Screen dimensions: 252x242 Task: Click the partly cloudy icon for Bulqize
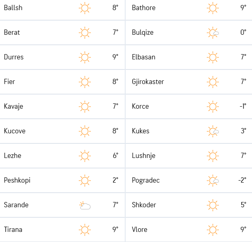[x=213, y=33]
